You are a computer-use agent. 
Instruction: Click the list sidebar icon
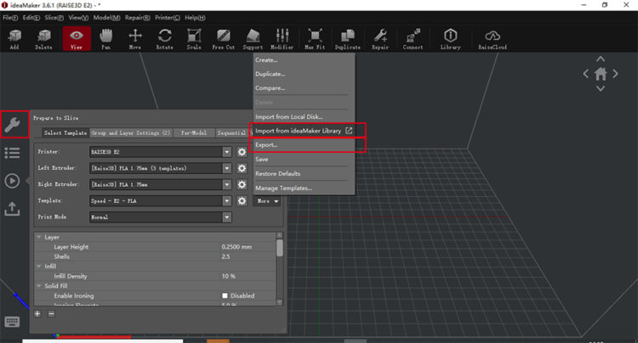tap(12, 153)
